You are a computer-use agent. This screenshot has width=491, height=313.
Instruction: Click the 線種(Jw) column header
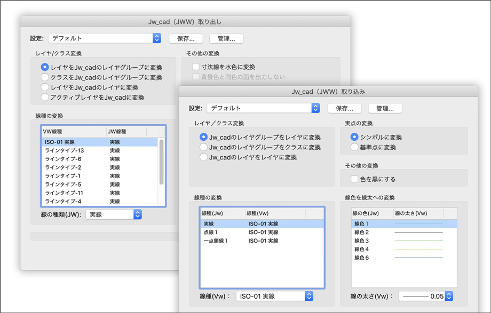pyautogui.click(x=223, y=213)
